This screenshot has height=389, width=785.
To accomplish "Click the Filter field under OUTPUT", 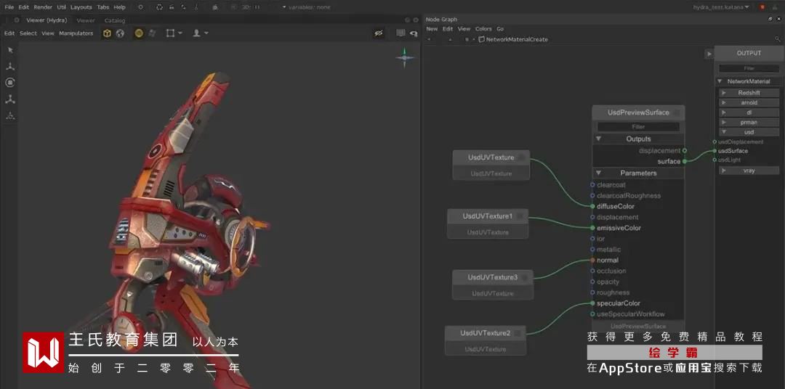I will point(749,68).
